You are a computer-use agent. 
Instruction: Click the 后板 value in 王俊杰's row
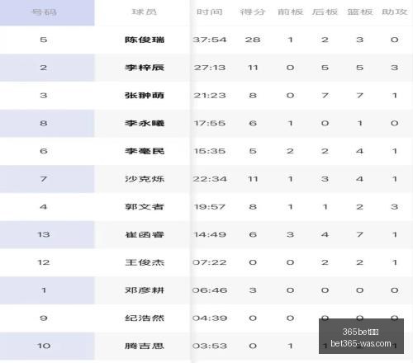(325, 262)
